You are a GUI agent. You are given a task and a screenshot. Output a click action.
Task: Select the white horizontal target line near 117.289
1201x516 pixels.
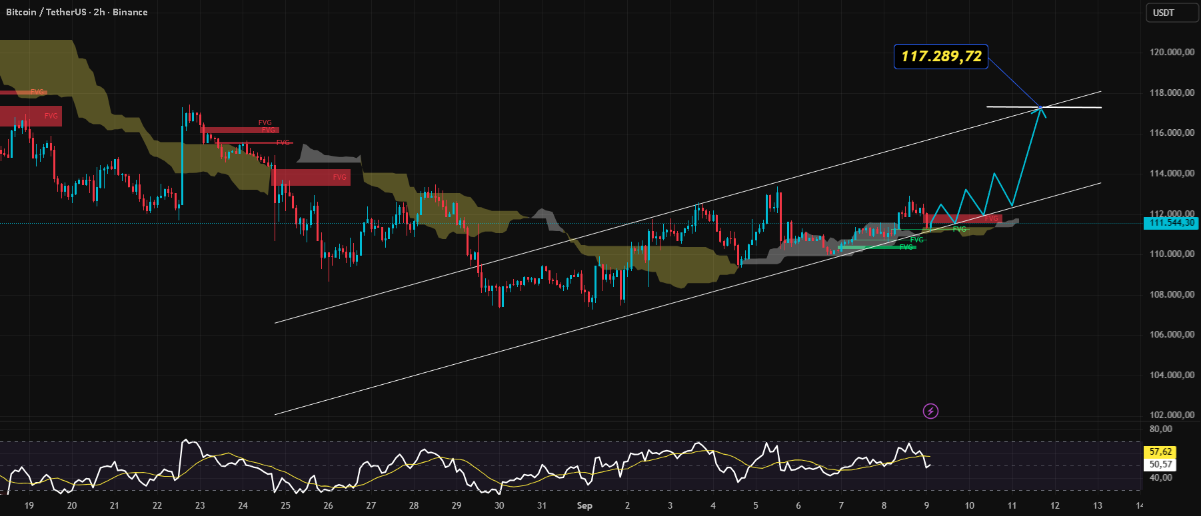tap(1044, 107)
